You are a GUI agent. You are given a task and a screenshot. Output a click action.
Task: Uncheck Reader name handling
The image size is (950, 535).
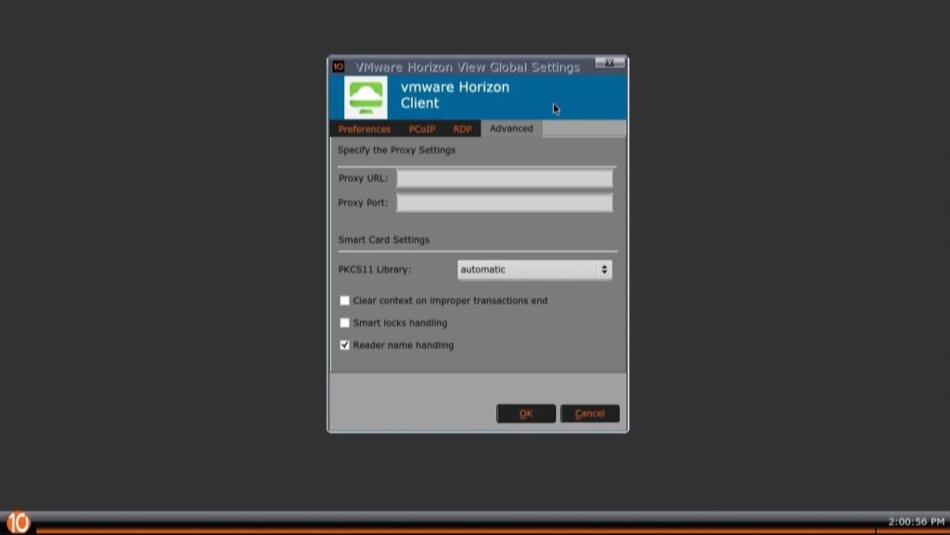345,345
